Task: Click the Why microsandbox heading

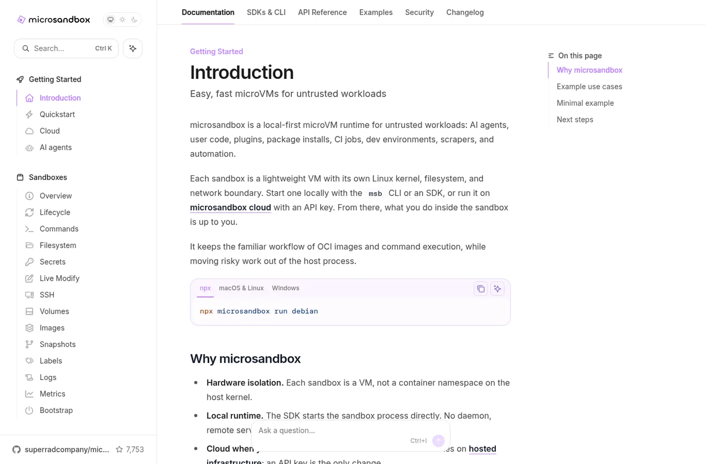Action: click(245, 359)
